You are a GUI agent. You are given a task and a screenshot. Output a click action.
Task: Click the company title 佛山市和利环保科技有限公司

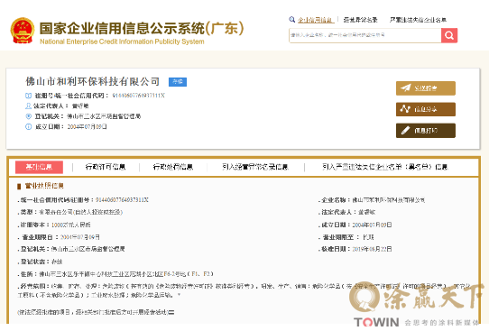point(92,81)
